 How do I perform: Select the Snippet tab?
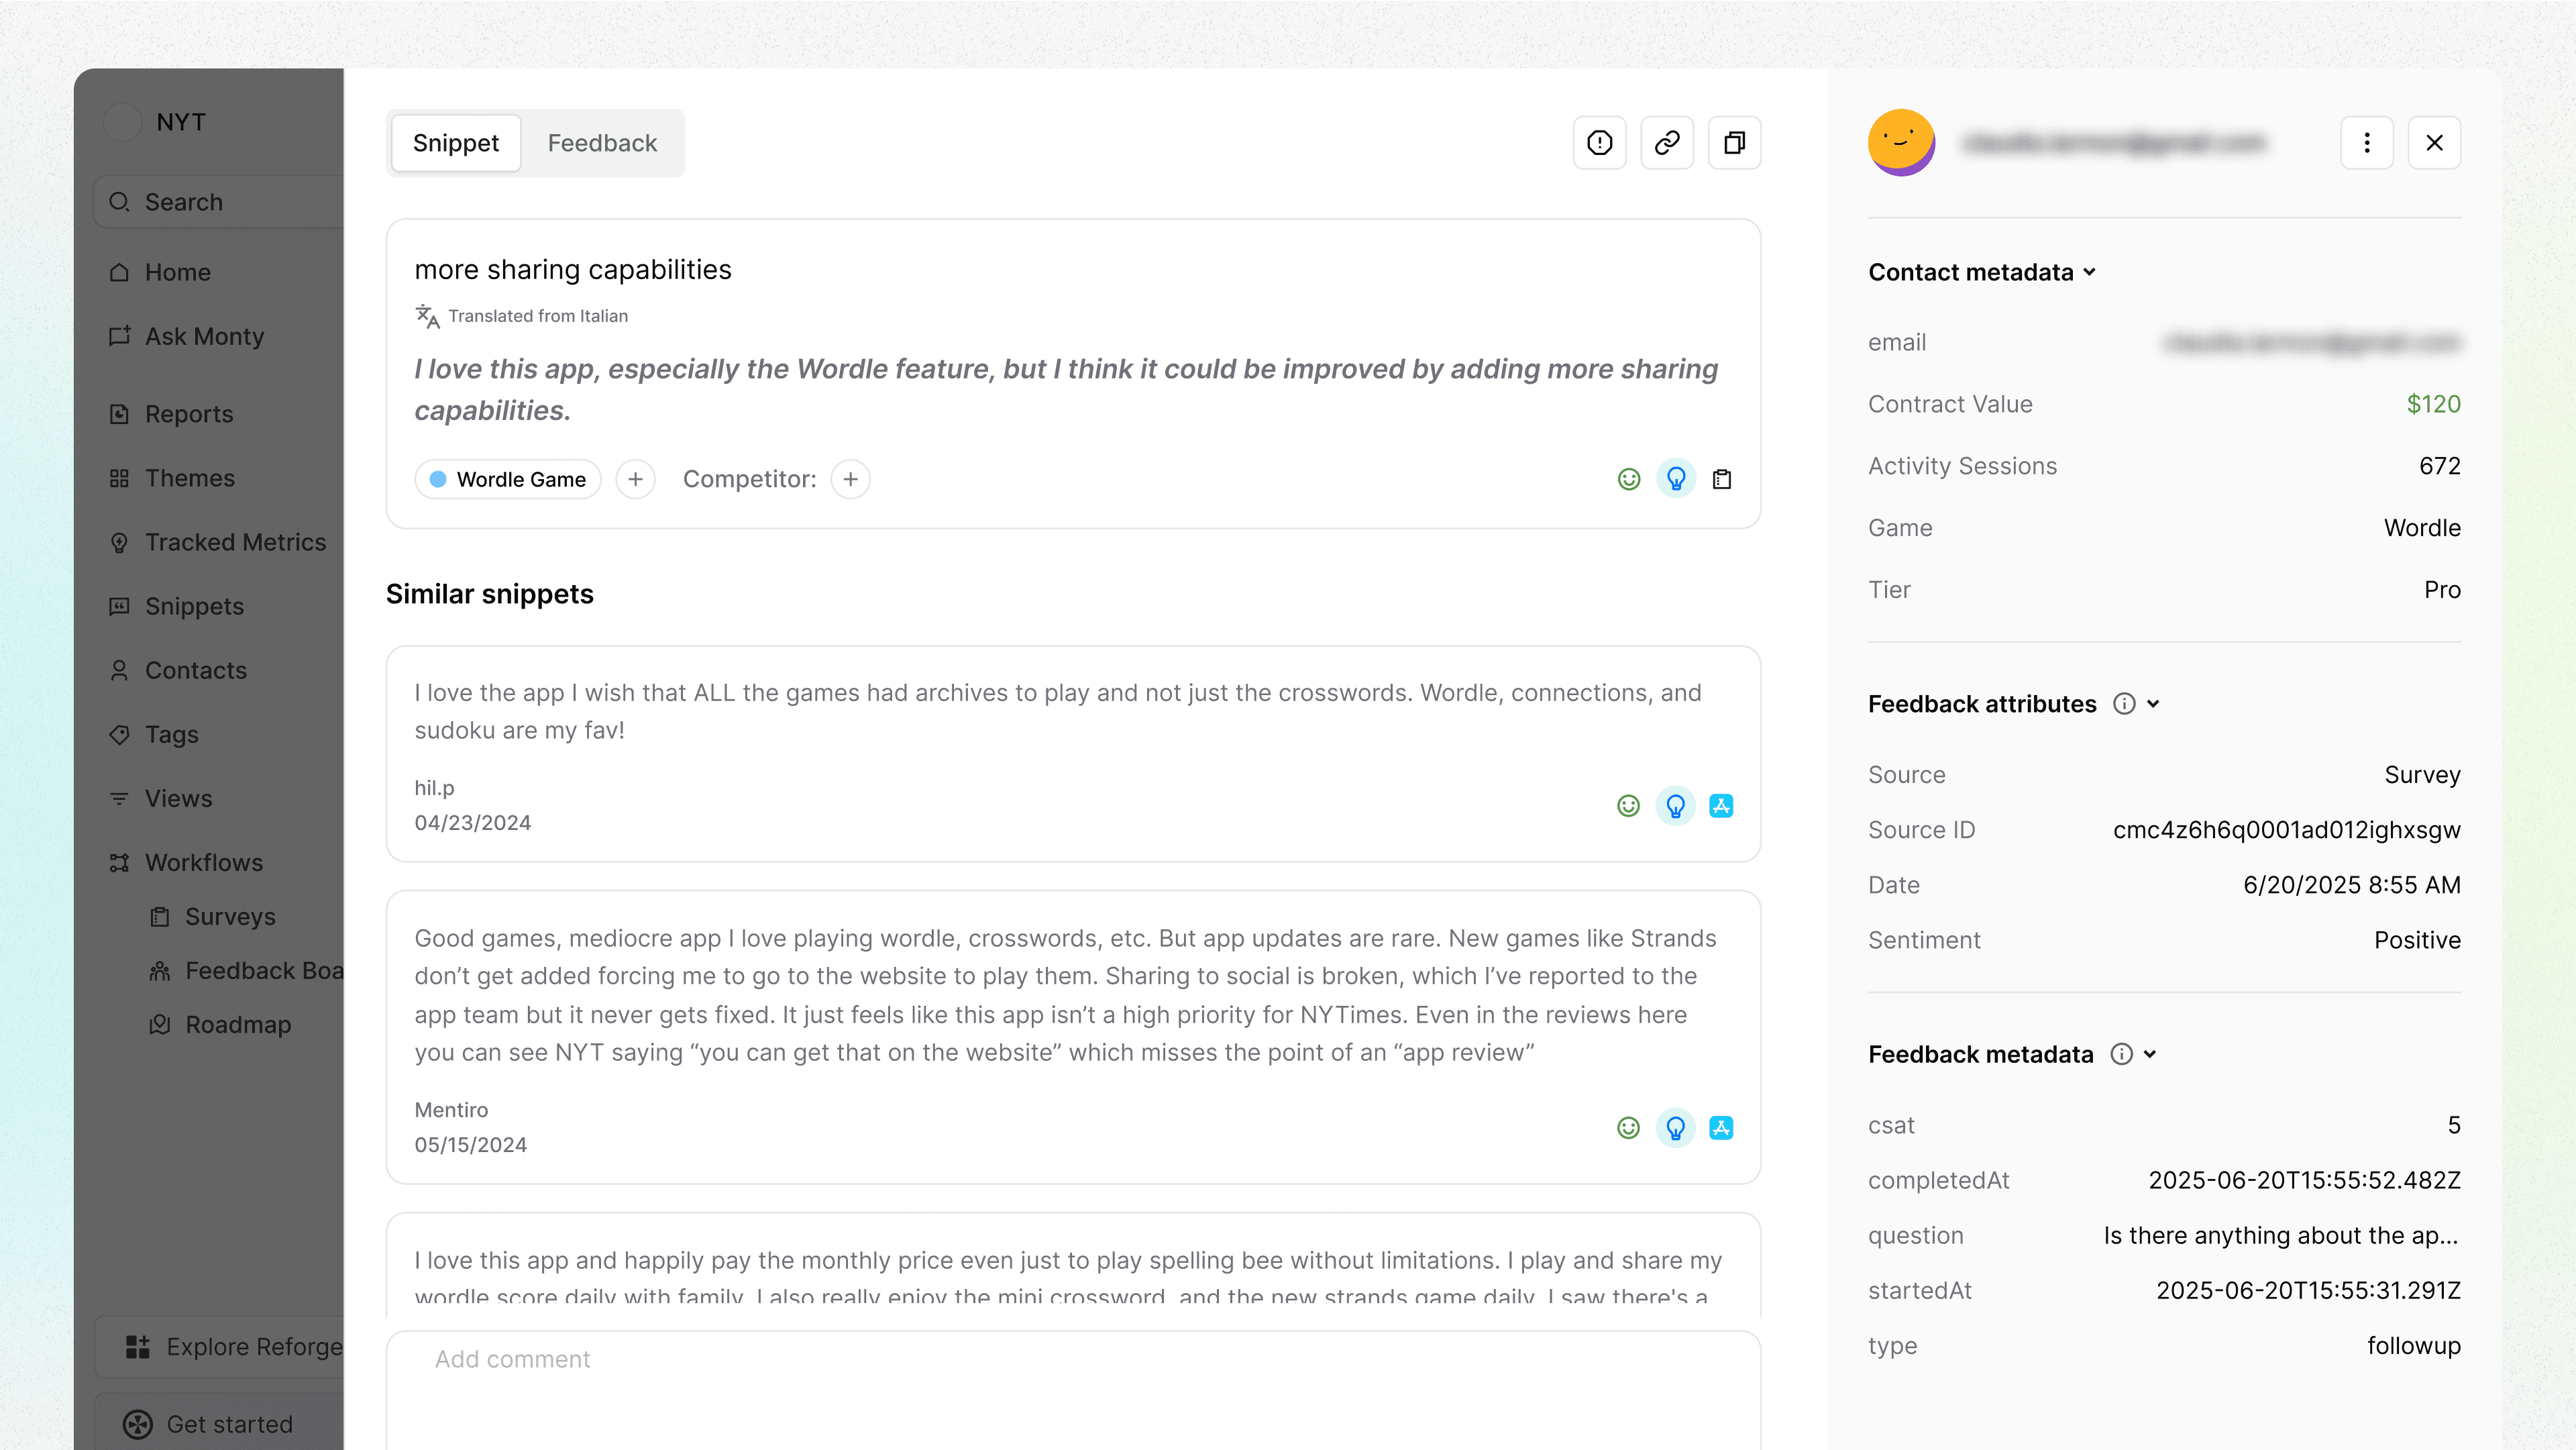point(455,143)
